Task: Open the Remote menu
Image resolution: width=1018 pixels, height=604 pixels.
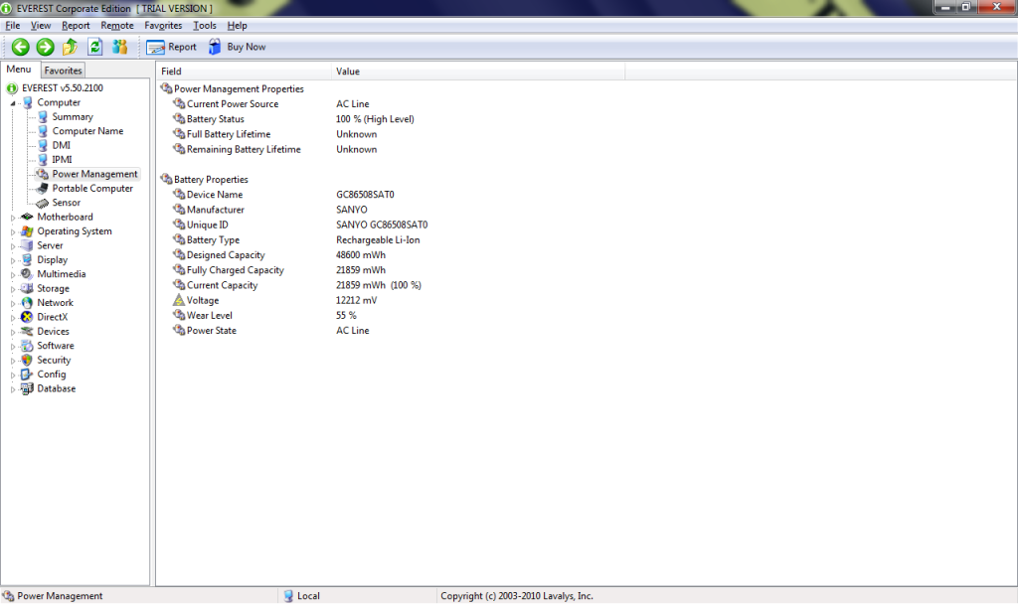Action: click(117, 25)
